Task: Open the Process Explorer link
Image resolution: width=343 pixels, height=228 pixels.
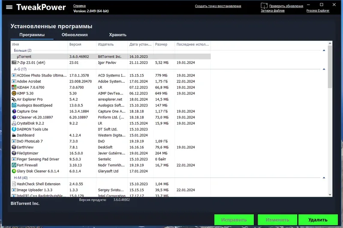Action: click(318, 11)
